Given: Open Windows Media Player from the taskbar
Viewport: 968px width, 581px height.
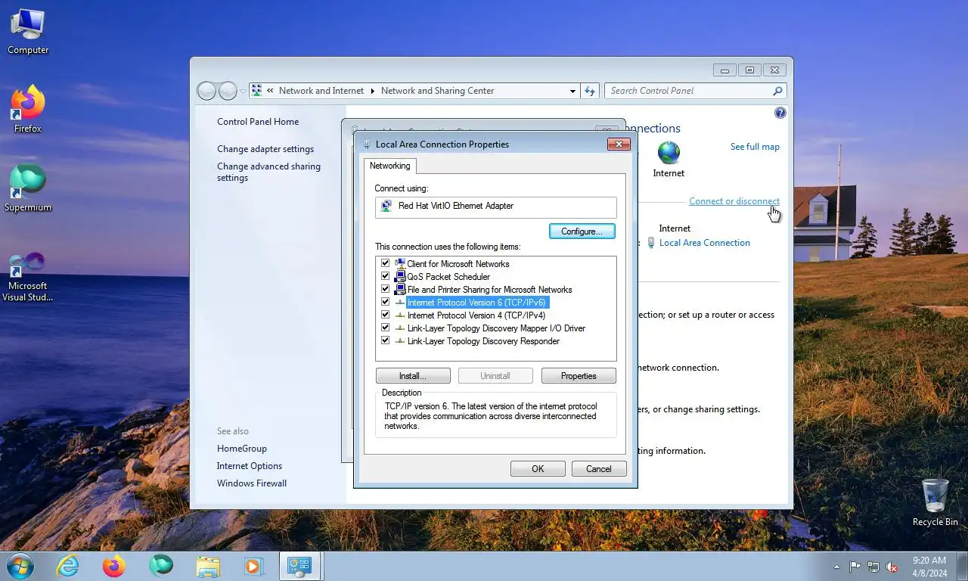Looking at the screenshot, I should 253,566.
